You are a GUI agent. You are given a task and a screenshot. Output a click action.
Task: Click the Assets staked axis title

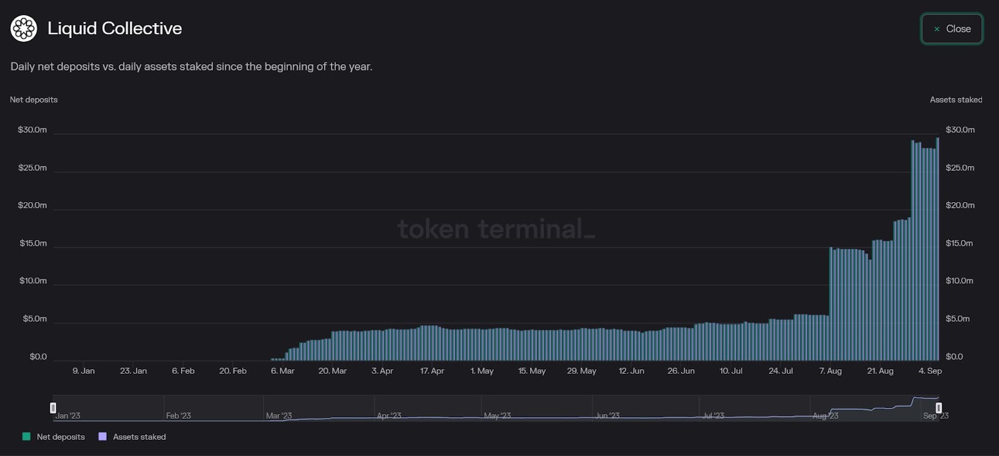(x=956, y=100)
